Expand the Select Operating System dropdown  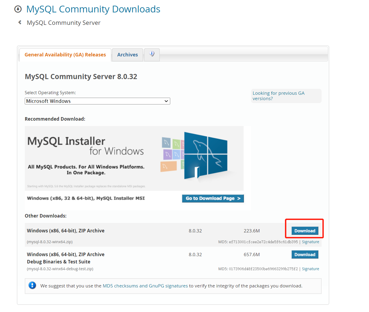click(97, 101)
